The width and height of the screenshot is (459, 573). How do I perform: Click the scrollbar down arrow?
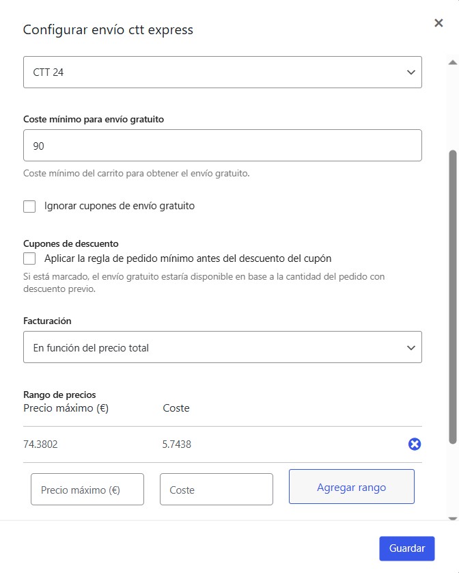coord(453,518)
